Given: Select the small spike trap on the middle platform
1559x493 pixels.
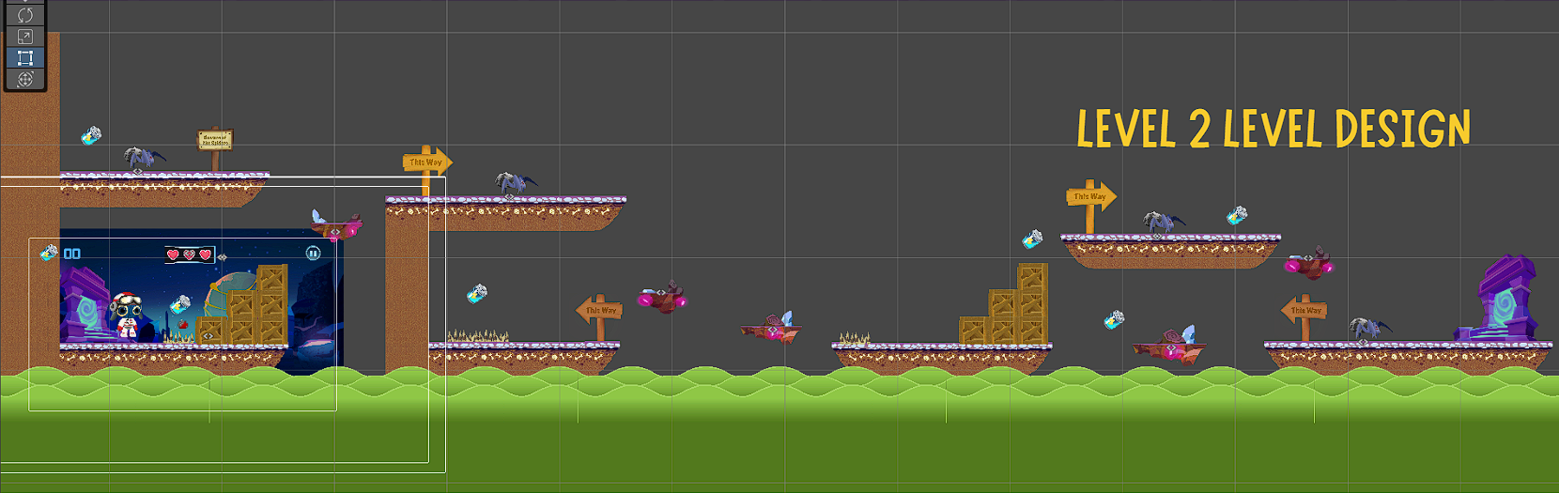Looking at the screenshot, I should pyautogui.click(x=854, y=338).
